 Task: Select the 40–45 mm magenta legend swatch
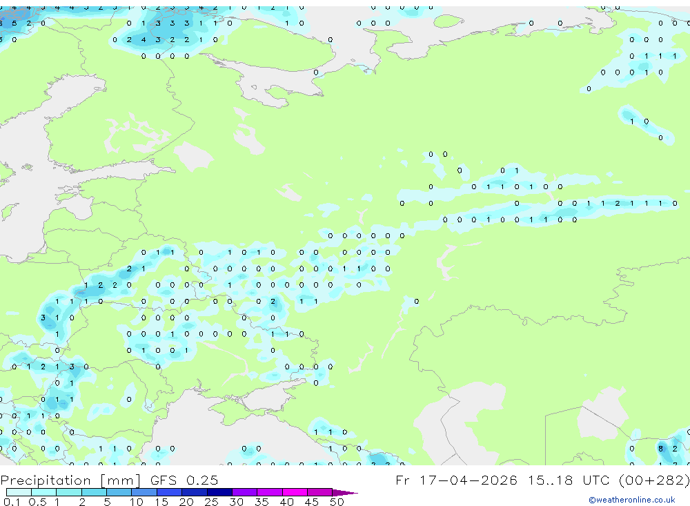click(x=295, y=492)
